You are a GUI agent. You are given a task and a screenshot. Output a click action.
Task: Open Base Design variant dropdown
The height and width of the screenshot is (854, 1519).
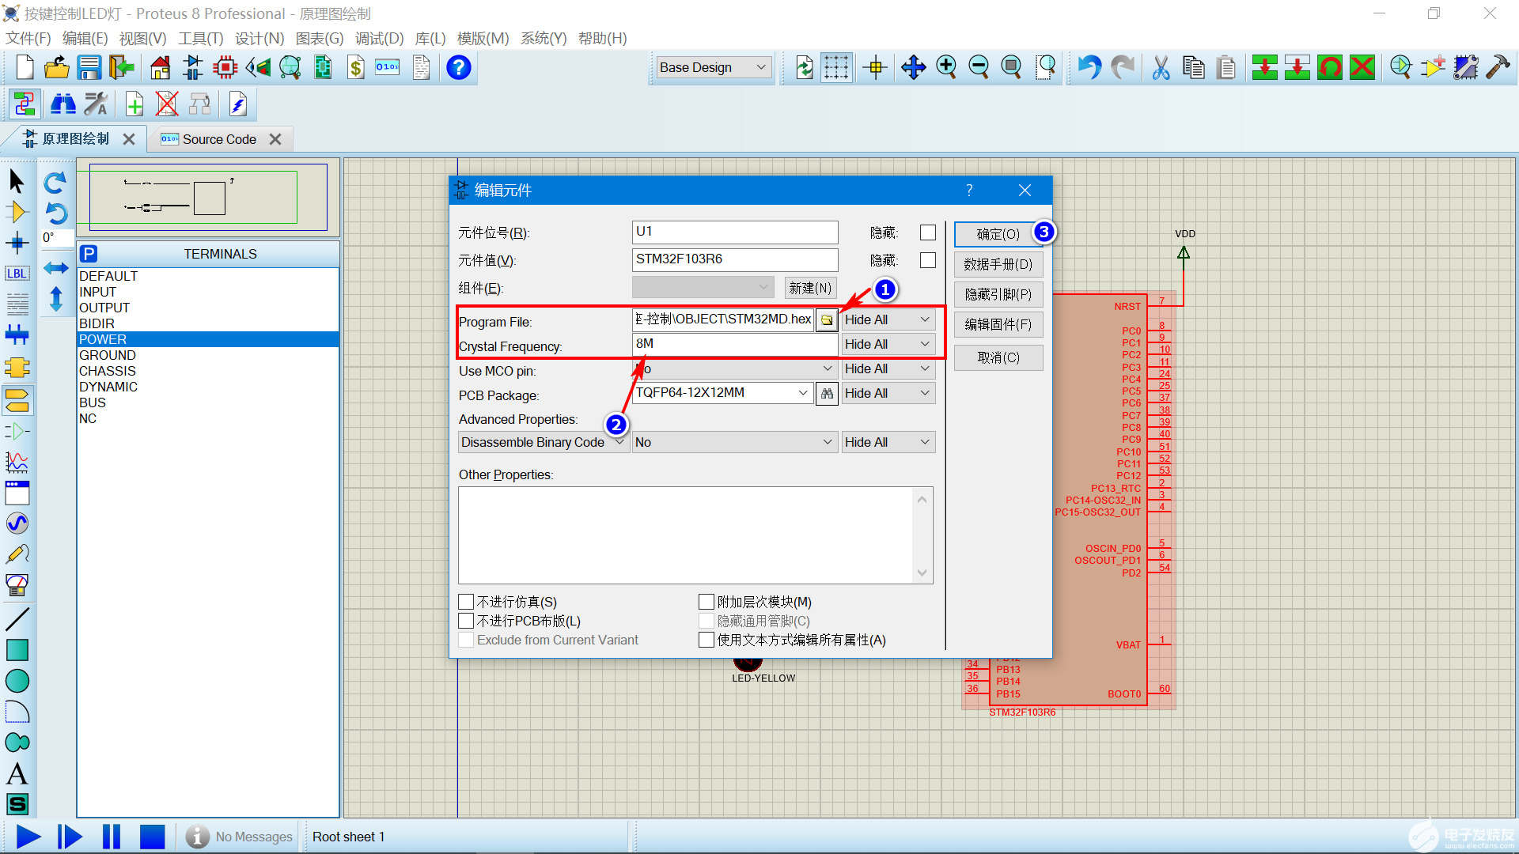click(714, 68)
